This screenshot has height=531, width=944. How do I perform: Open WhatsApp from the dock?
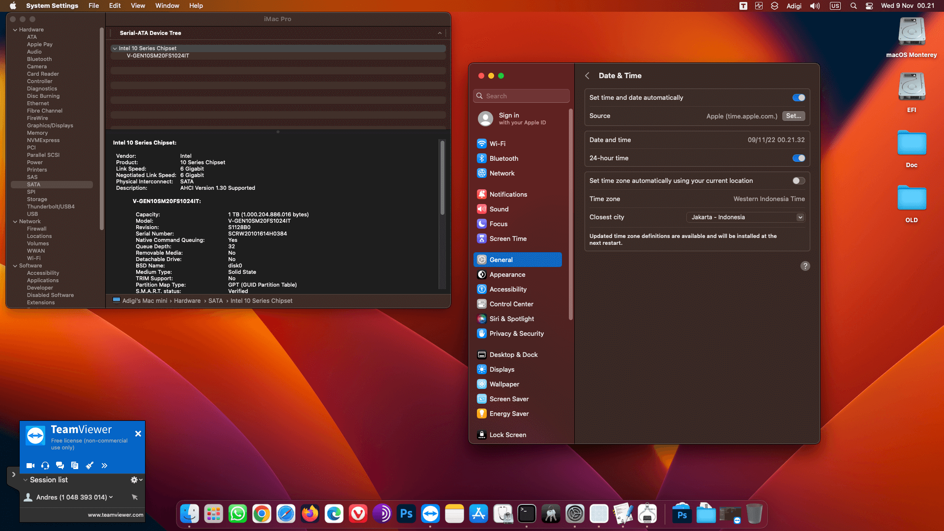click(237, 514)
